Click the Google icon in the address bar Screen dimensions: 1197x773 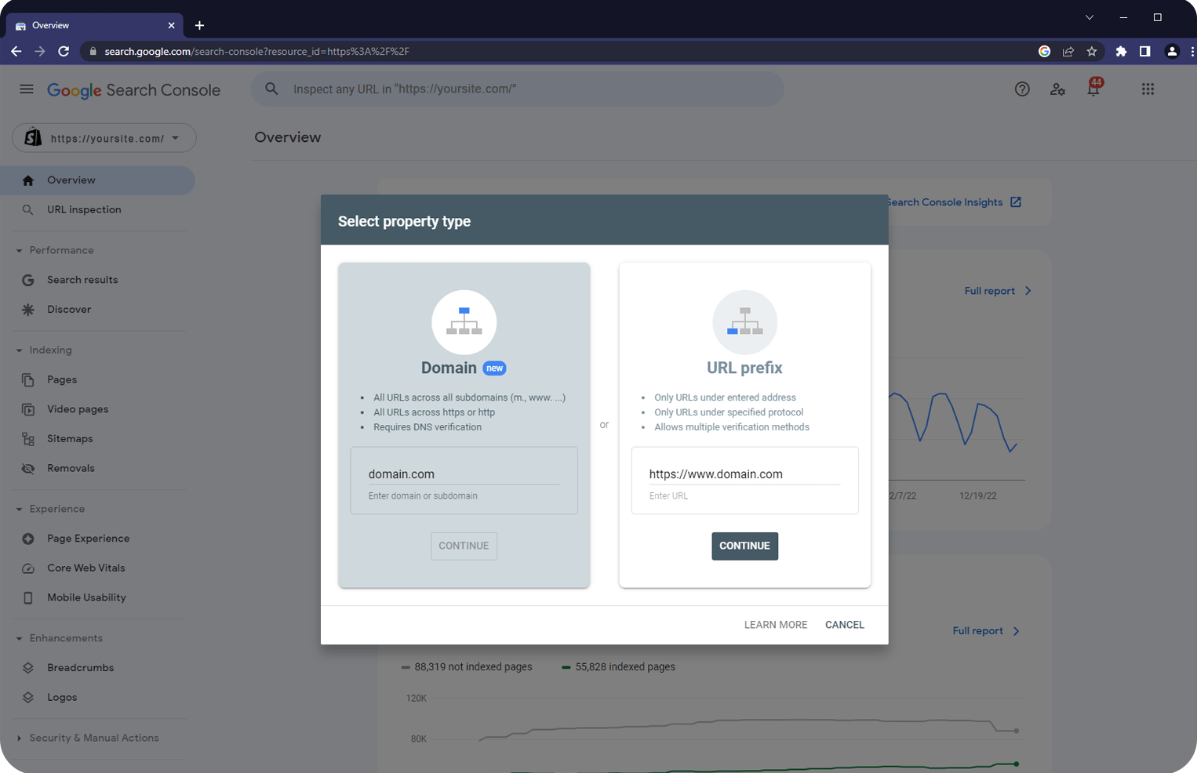(1044, 52)
